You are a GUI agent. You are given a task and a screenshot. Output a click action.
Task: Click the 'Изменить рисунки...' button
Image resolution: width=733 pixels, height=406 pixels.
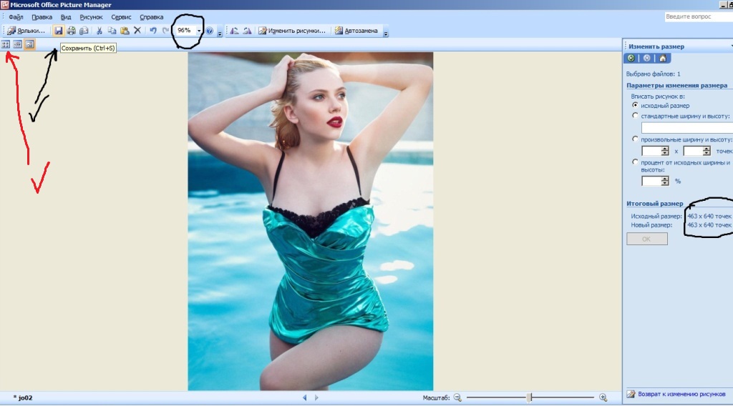tap(292, 31)
